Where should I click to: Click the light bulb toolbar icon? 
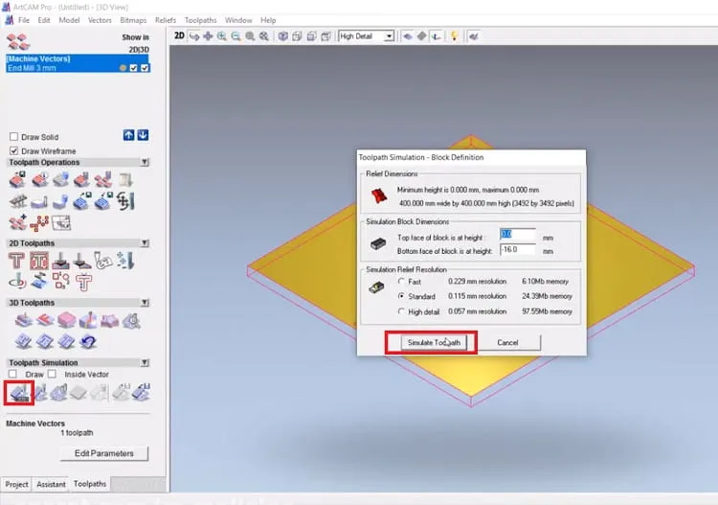[x=454, y=35]
